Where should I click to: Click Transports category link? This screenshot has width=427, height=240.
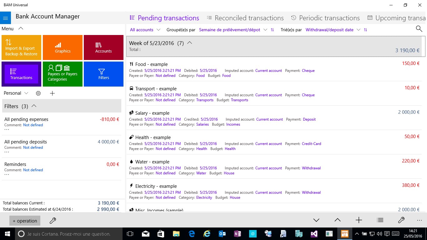tap(205, 100)
